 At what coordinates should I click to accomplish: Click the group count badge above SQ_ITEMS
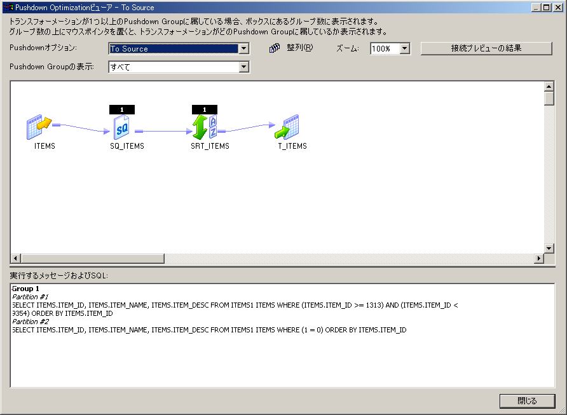pos(121,109)
